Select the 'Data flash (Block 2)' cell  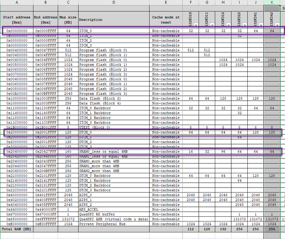pos(114,98)
